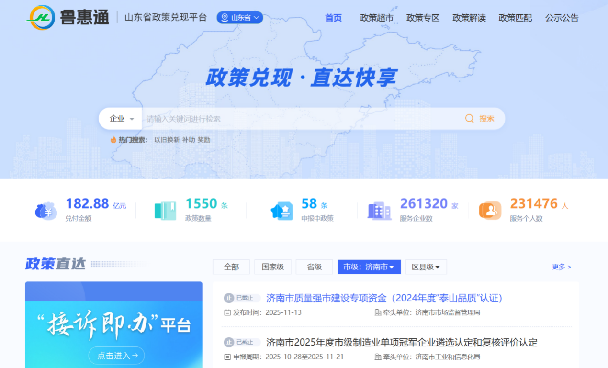This screenshot has height=368, width=608.
Task: Open the 山东省 region selector dropdown
Action: [x=240, y=18]
